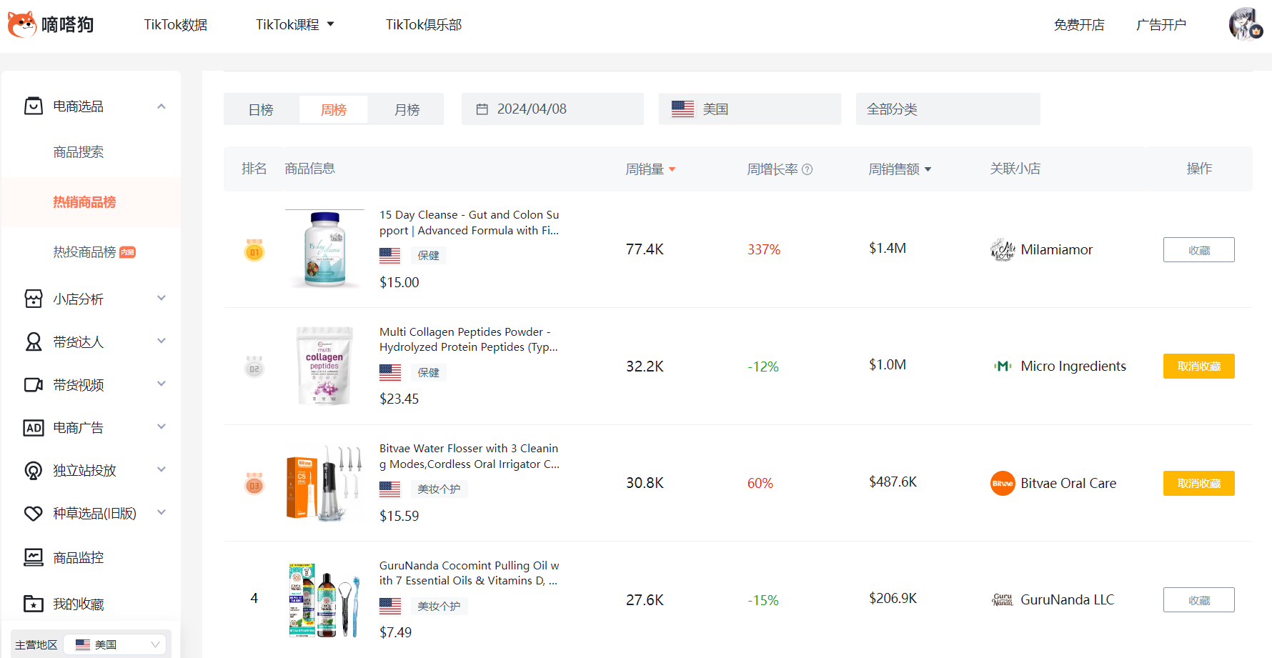The height and width of the screenshot is (658, 1272).
Task: Open the user avatar menu
Action: coord(1246,24)
